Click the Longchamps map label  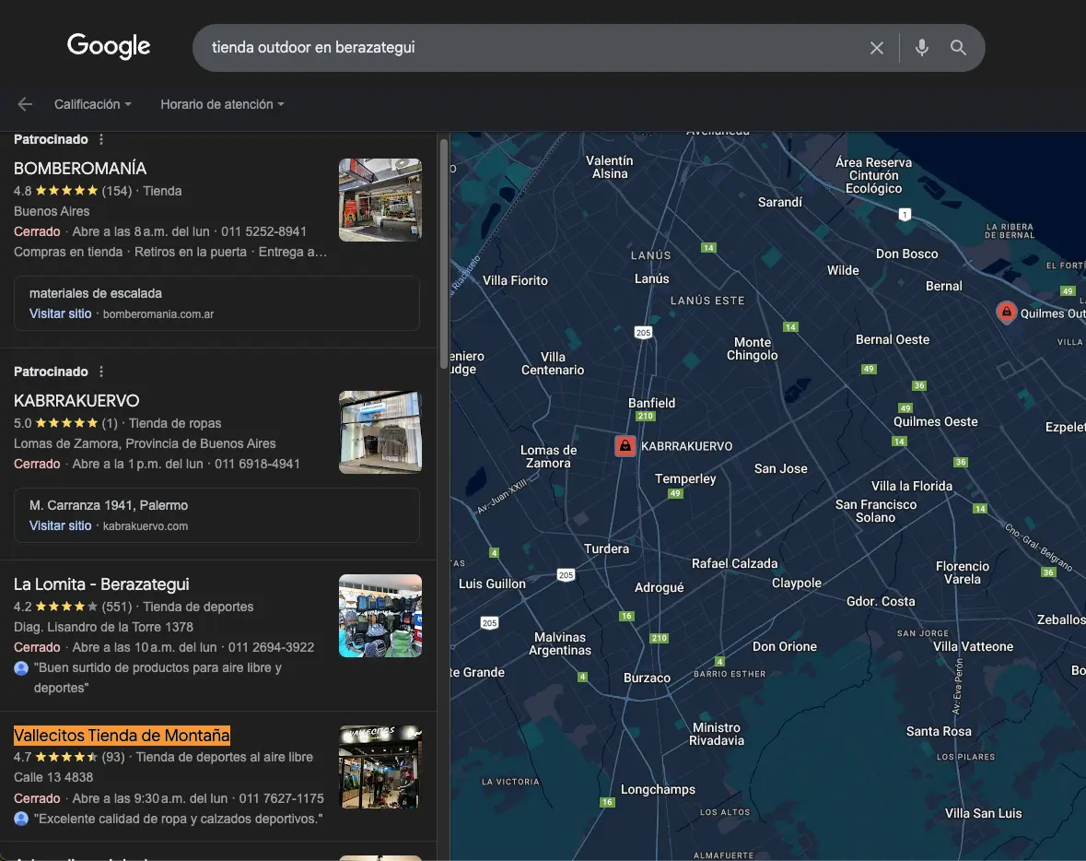658,790
